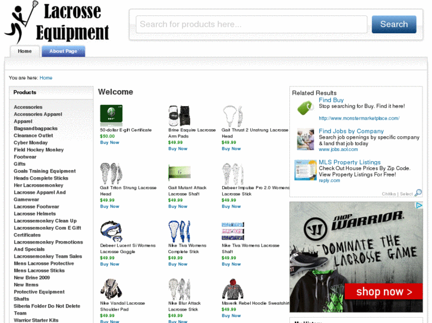
Task: Open the Nike Tiva Womens Complete Stick image
Action: point(179,231)
